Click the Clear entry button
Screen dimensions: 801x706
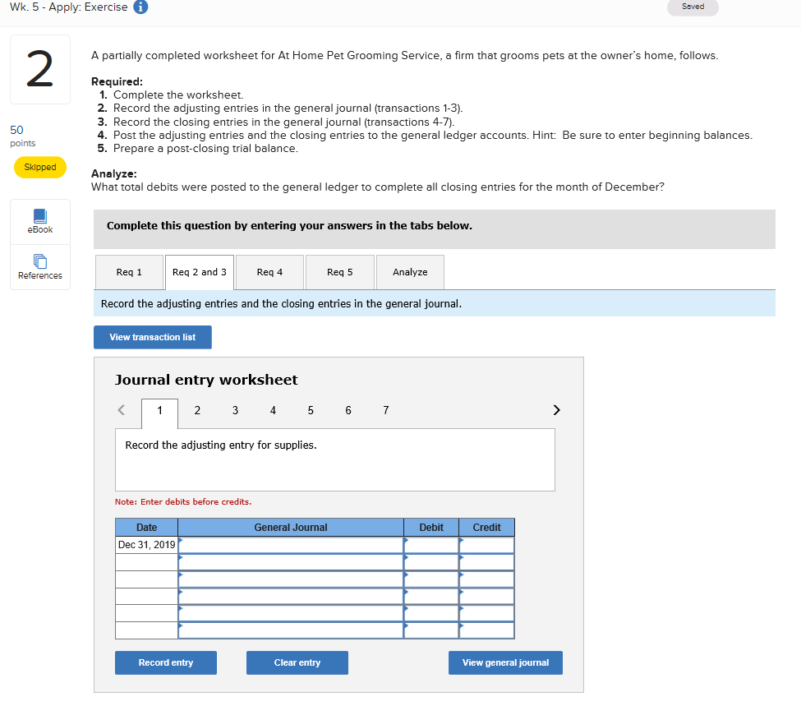[297, 662]
